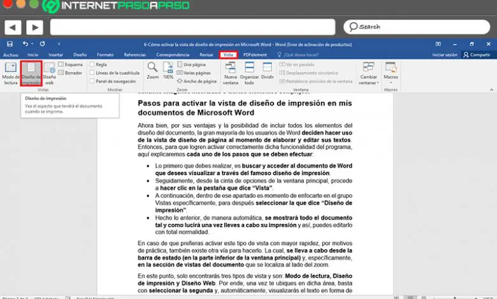Click Desplazamiento sincrónico option

point(309,73)
